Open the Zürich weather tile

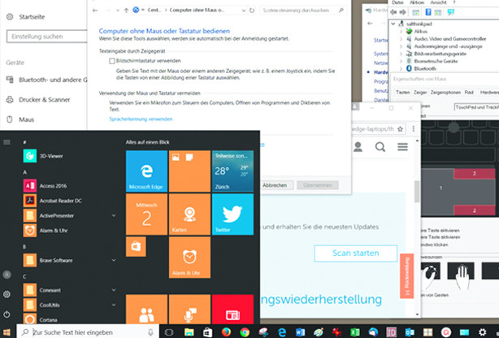tap(232, 171)
